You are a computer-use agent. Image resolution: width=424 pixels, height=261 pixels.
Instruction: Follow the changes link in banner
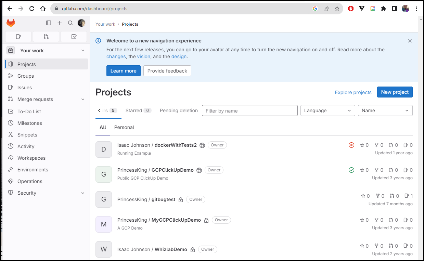click(116, 56)
